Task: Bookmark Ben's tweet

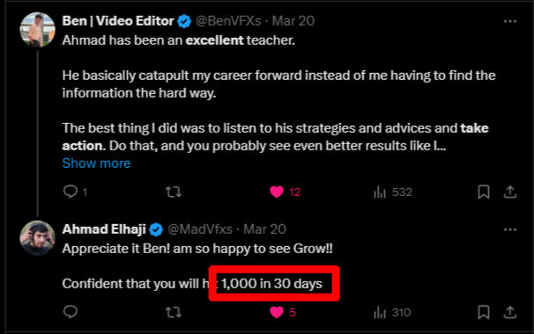Action: click(484, 192)
